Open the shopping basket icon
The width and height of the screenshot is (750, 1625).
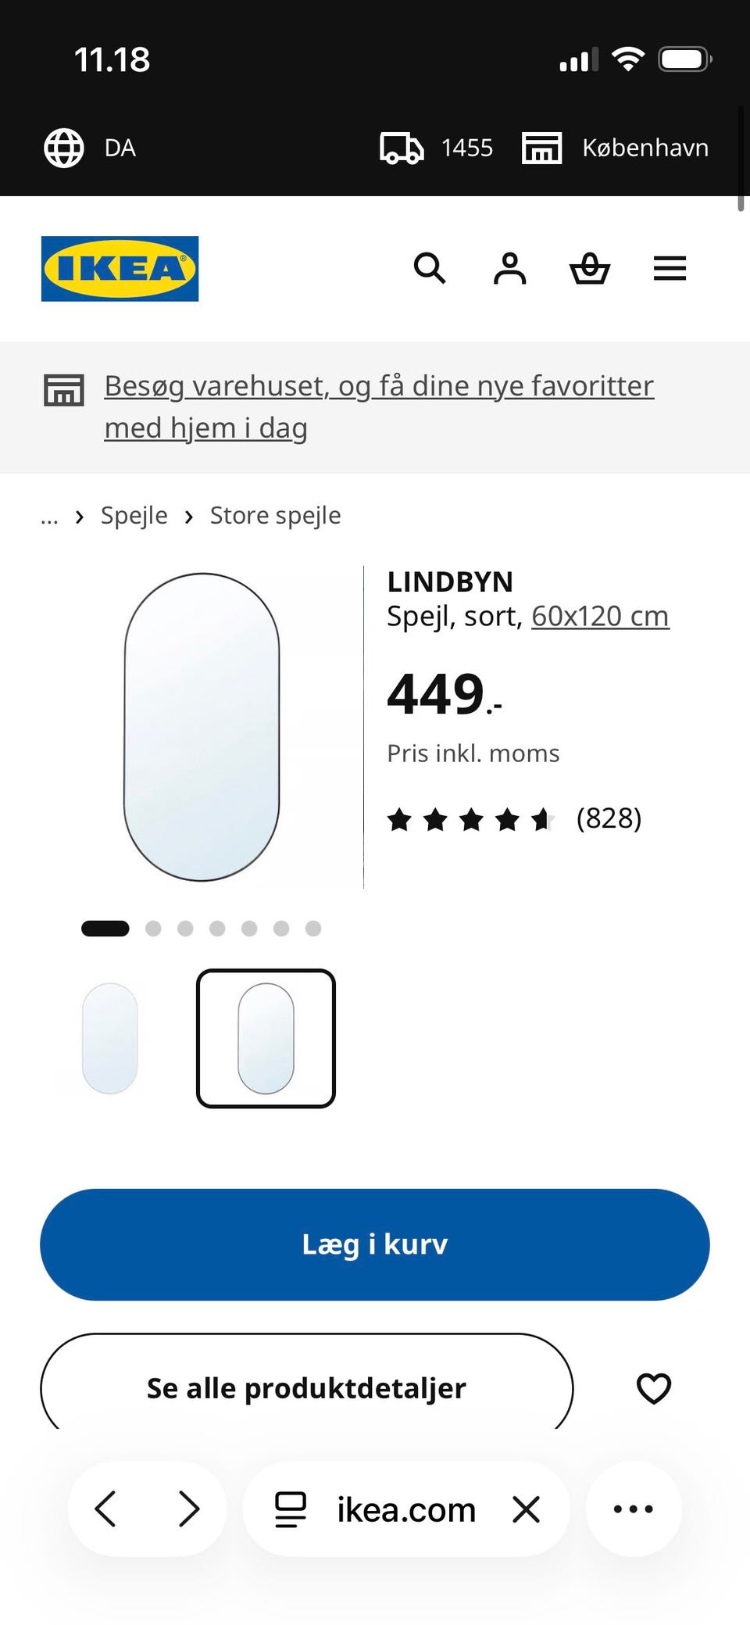(590, 268)
